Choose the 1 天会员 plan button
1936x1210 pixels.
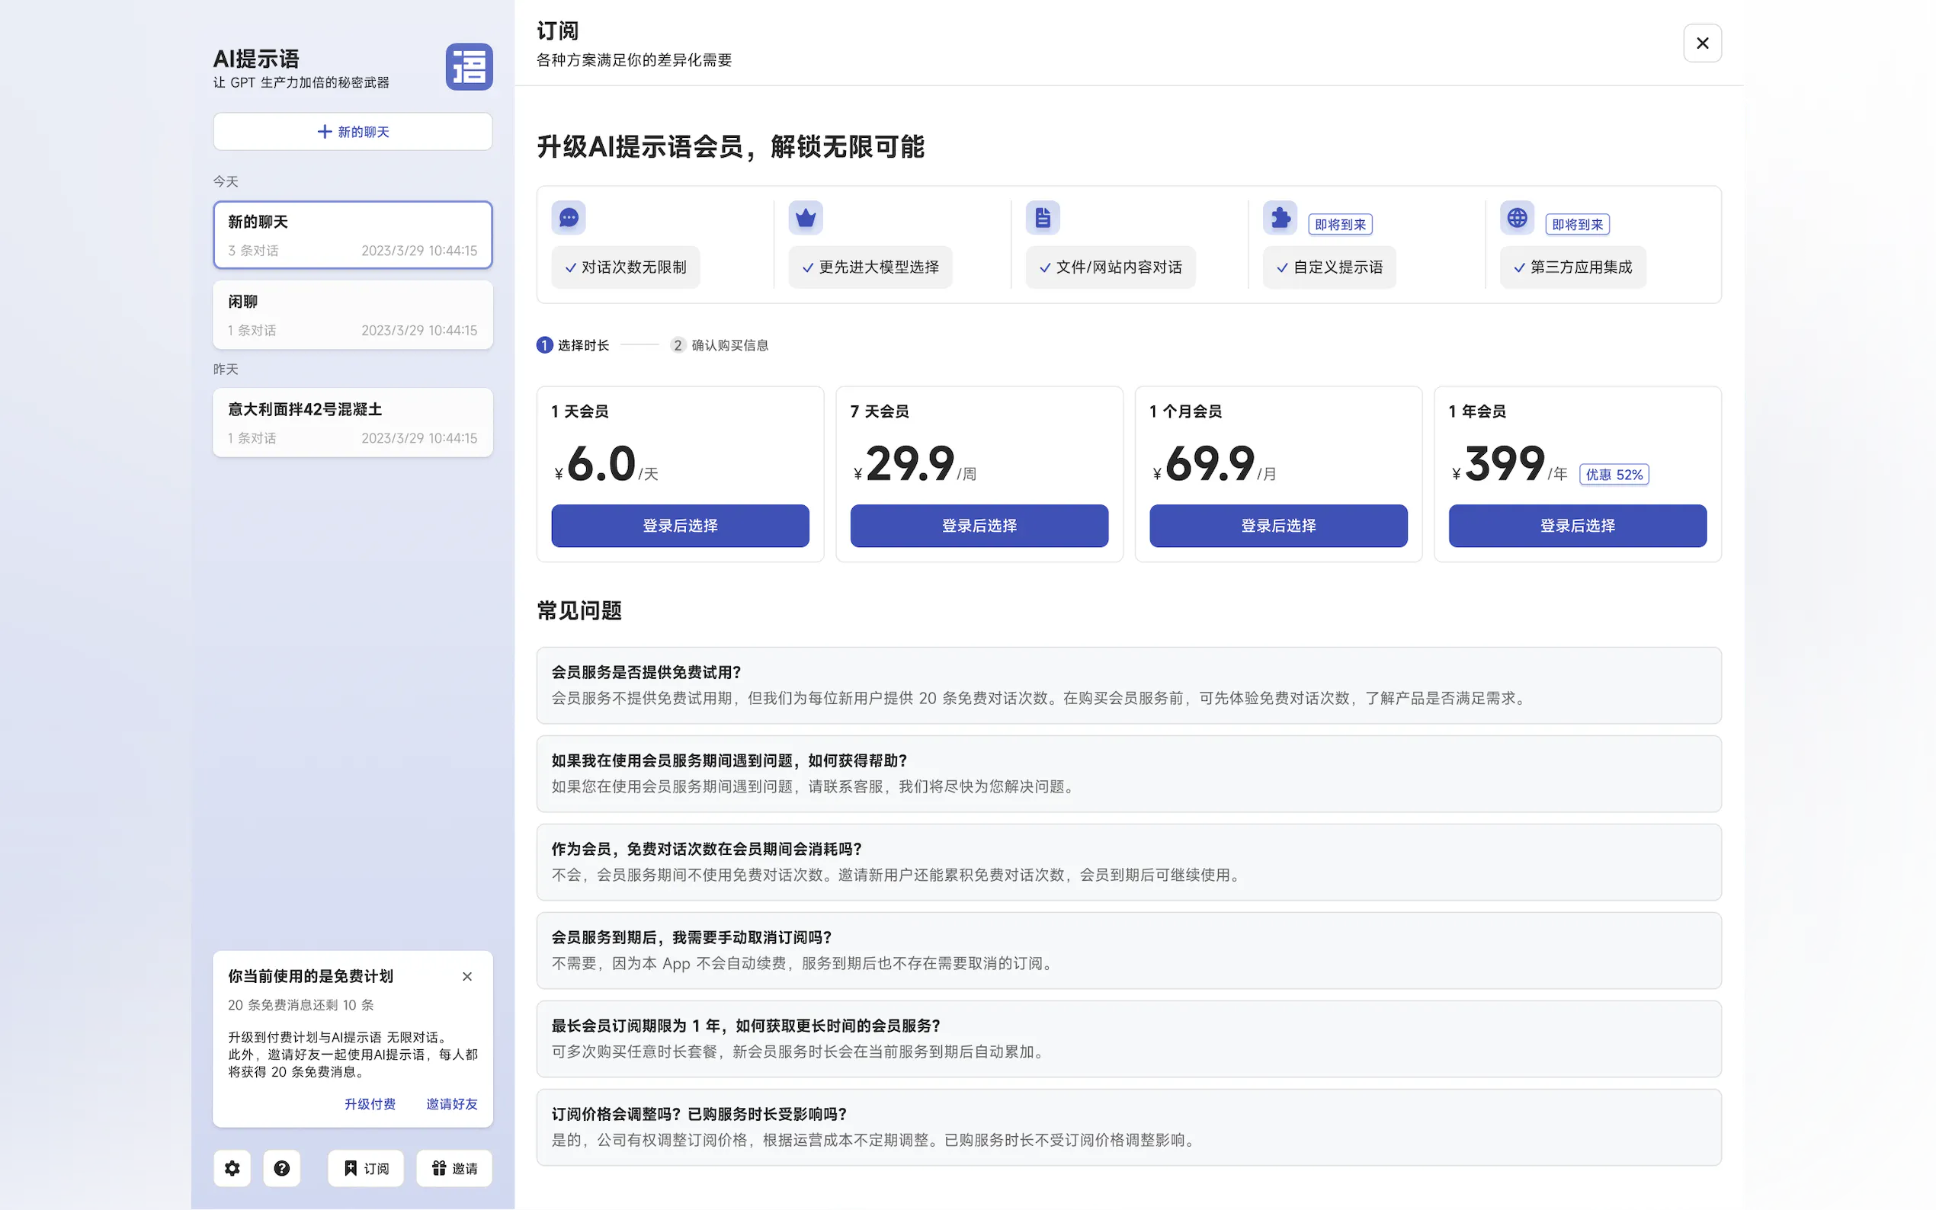coord(679,526)
